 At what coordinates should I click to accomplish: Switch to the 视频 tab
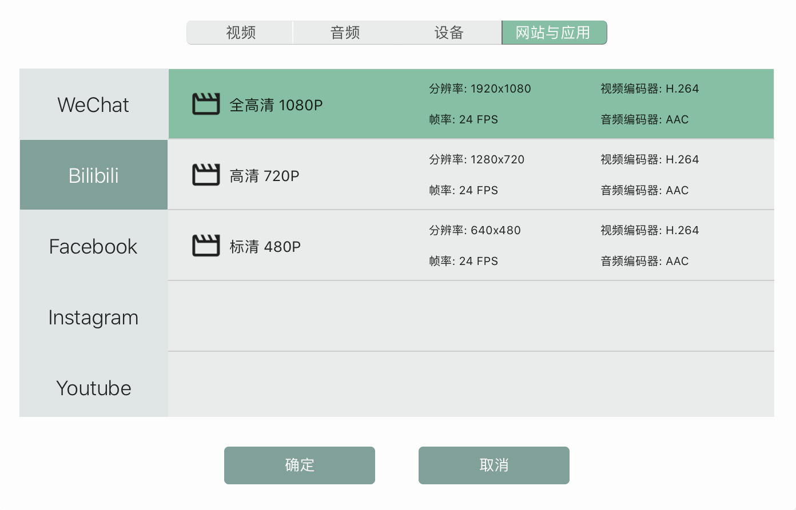(240, 33)
